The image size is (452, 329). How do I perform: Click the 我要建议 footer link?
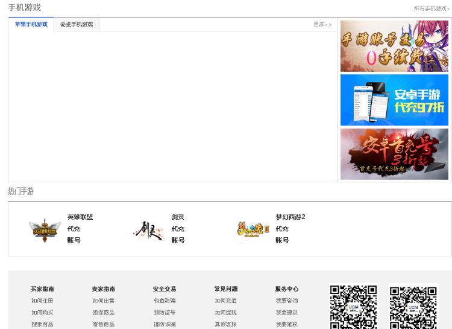point(287,313)
